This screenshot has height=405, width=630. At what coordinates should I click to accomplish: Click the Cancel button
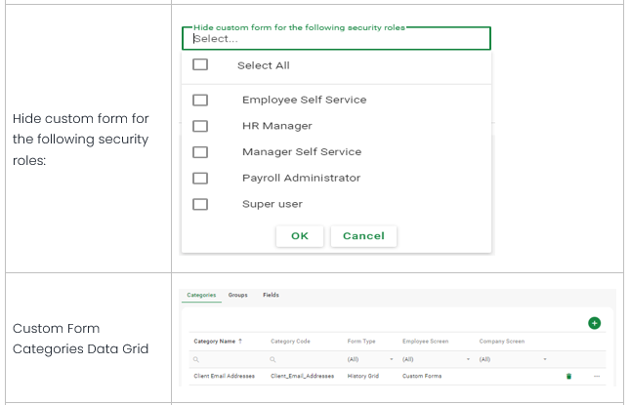[x=363, y=236]
